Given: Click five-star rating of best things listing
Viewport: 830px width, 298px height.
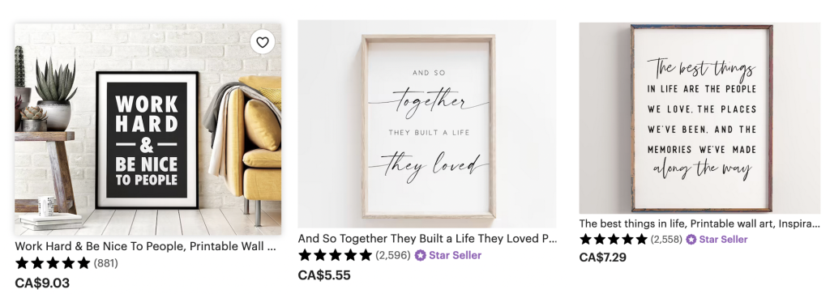Looking at the screenshot, I should (x=613, y=240).
